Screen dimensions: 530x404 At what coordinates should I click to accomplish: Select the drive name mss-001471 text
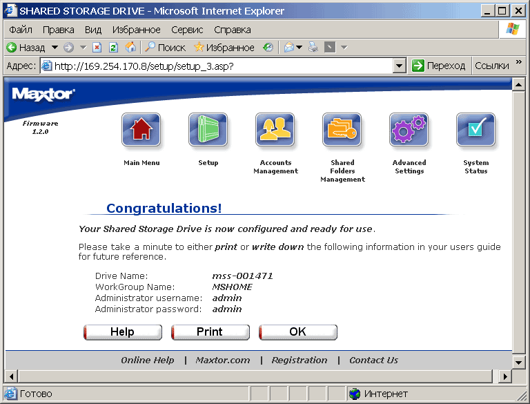tap(242, 276)
